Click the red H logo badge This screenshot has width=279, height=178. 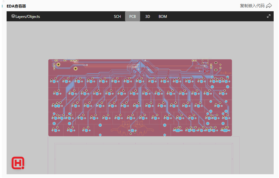[18, 163]
